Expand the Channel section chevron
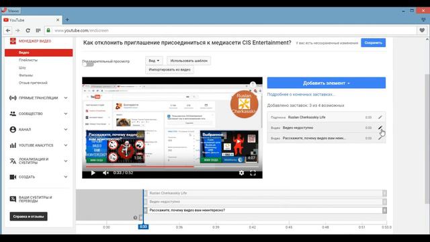This screenshot has width=430, height=242. 66,130
